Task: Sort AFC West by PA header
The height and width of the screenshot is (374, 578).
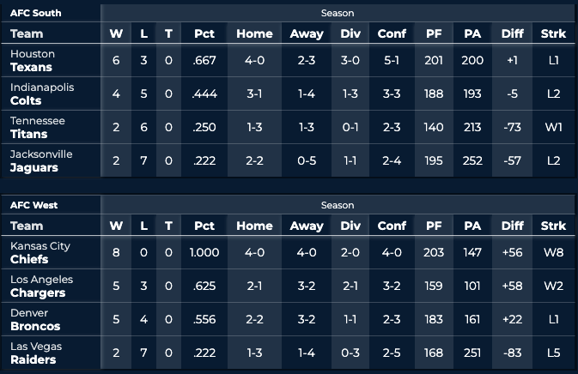Action: (x=472, y=226)
